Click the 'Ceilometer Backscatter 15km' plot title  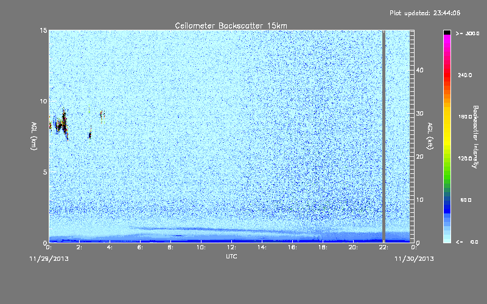click(231, 26)
